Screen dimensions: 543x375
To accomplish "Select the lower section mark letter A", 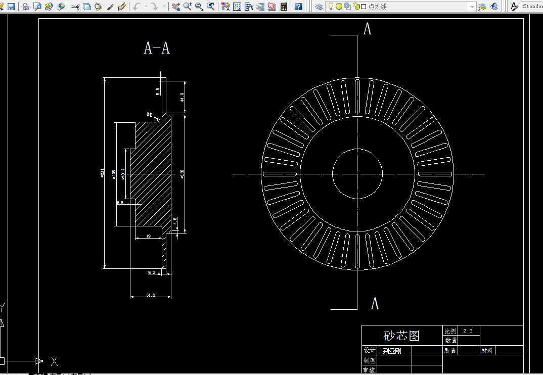I will pyautogui.click(x=375, y=303).
